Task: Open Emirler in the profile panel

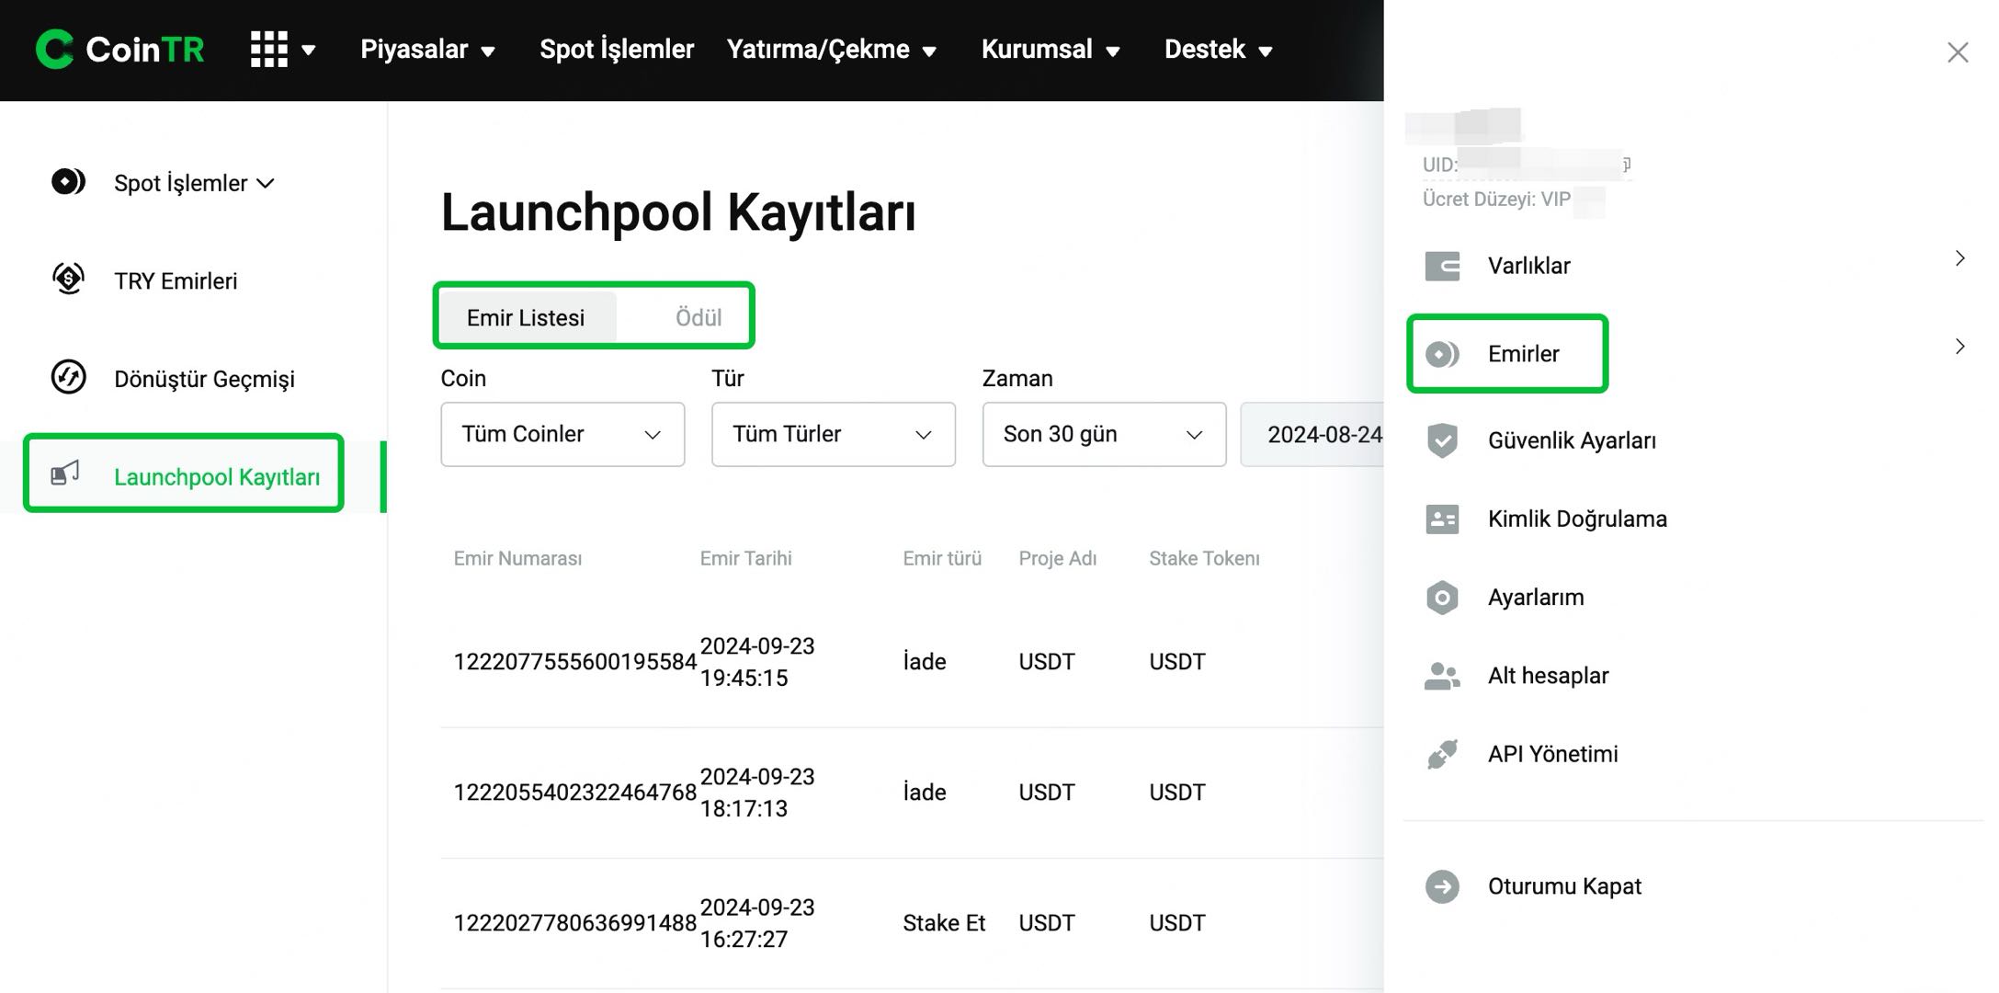Action: pyautogui.click(x=1523, y=354)
